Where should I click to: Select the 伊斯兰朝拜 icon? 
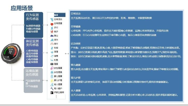[52, 92]
